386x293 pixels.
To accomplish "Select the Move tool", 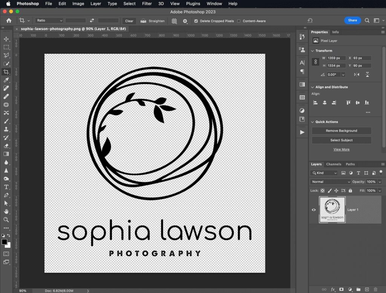I will click(x=6, y=39).
